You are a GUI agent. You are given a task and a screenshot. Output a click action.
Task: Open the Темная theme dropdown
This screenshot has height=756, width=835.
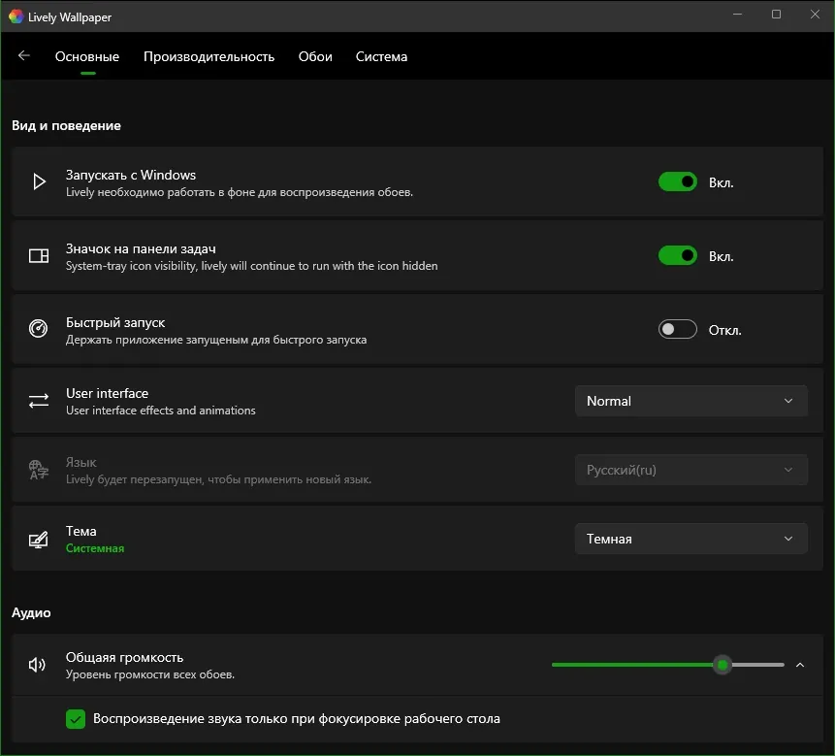pos(690,539)
